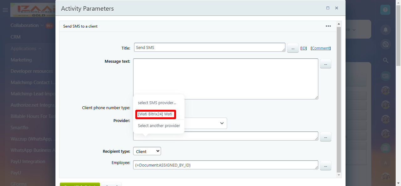The height and width of the screenshot is (186, 401).
Task: Click the Comment link
Action: (x=320, y=48)
